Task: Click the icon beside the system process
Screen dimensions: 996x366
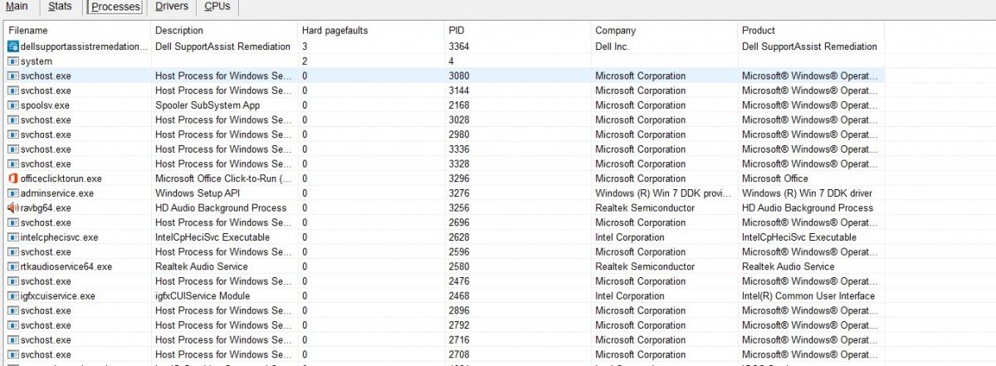Action: [12, 61]
